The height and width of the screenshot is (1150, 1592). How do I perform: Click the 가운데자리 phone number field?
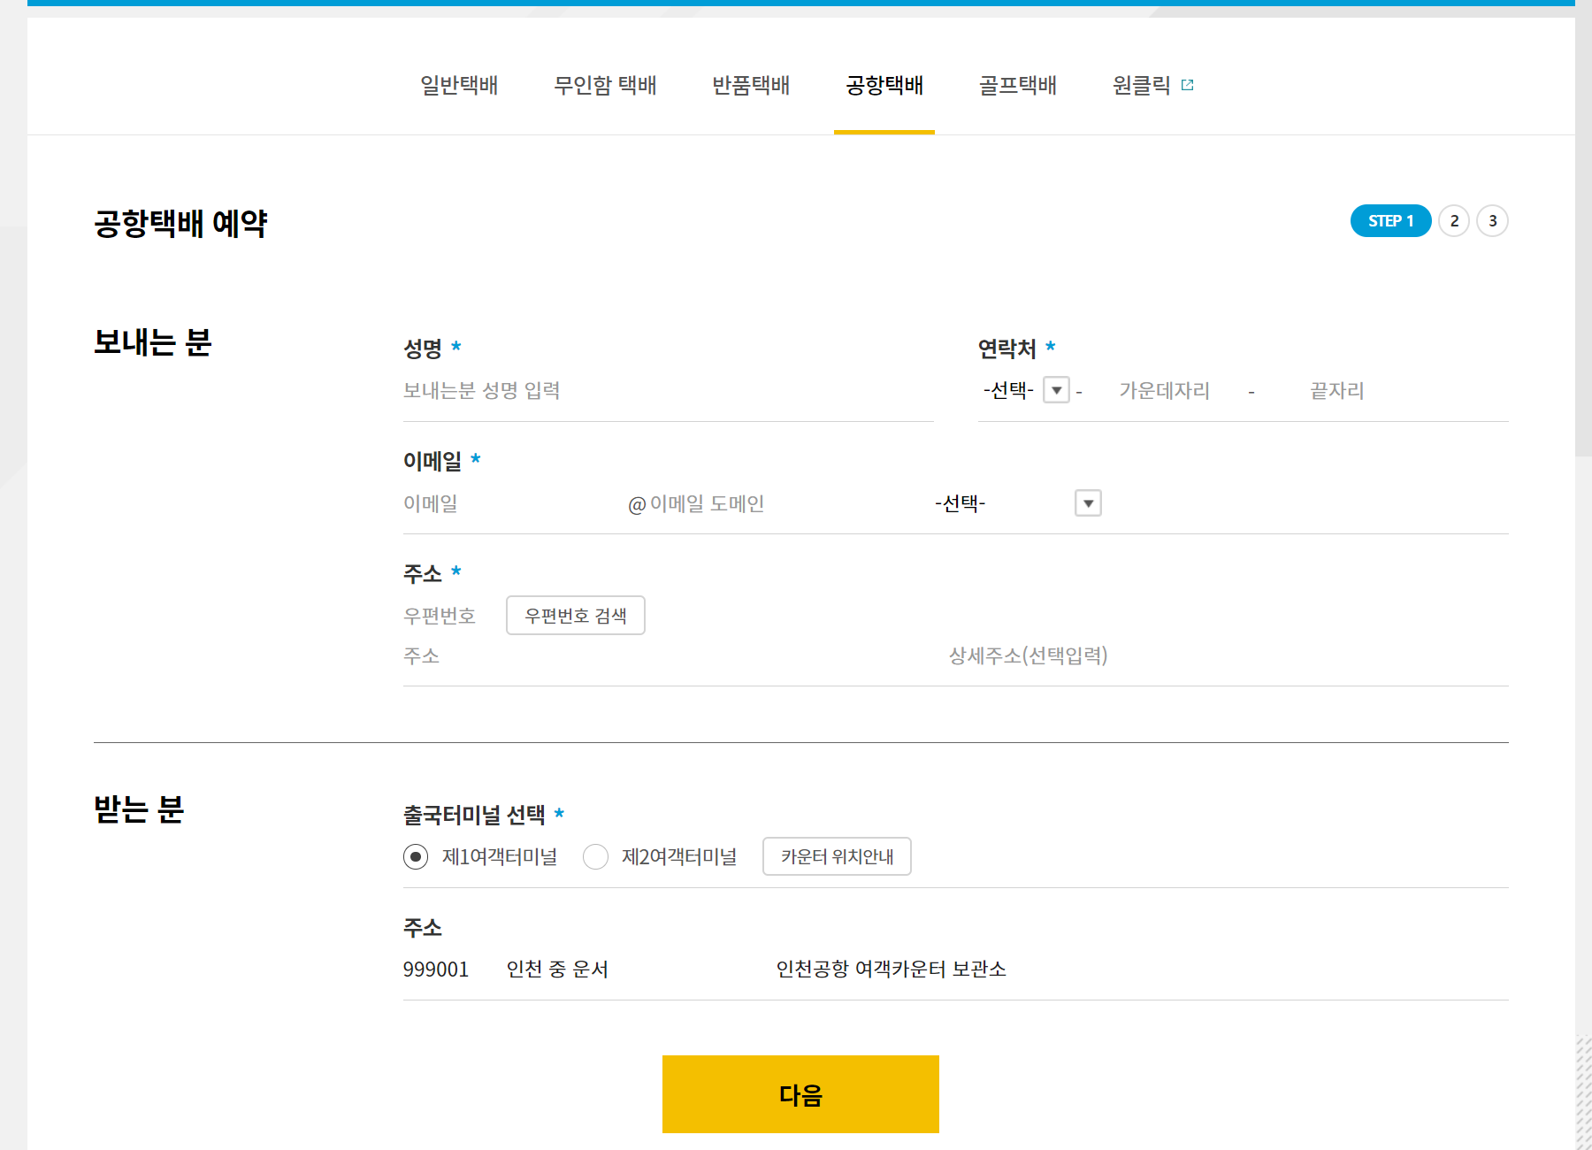click(x=1164, y=390)
